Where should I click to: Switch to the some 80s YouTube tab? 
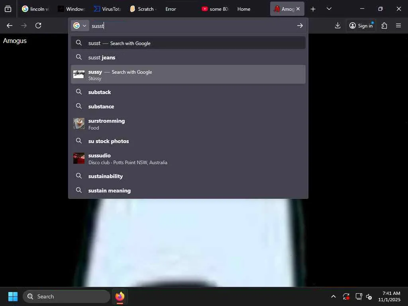(x=215, y=9)
